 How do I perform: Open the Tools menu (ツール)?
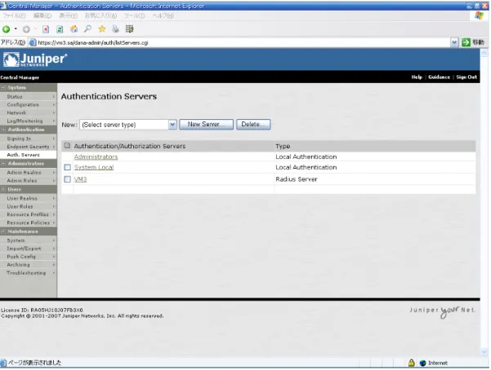click(x=134, y=15)
